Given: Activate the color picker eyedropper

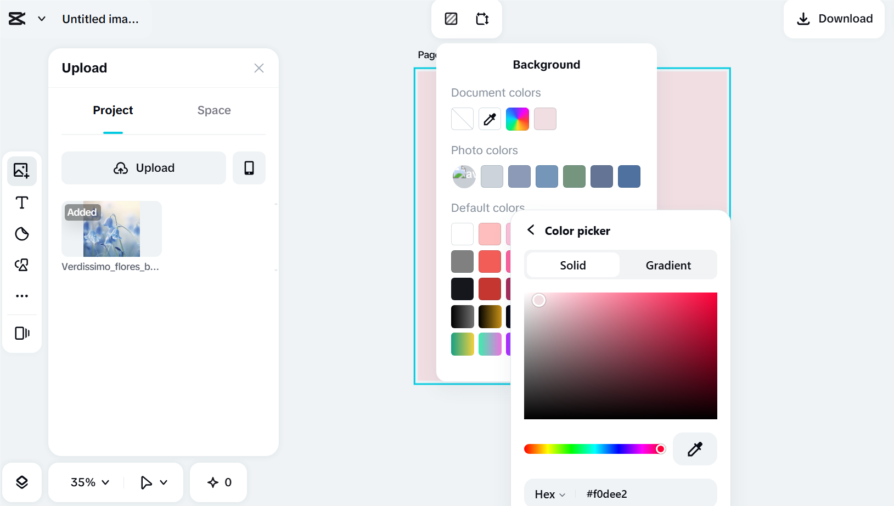Looking at the screenshot, I should point(695,449).
